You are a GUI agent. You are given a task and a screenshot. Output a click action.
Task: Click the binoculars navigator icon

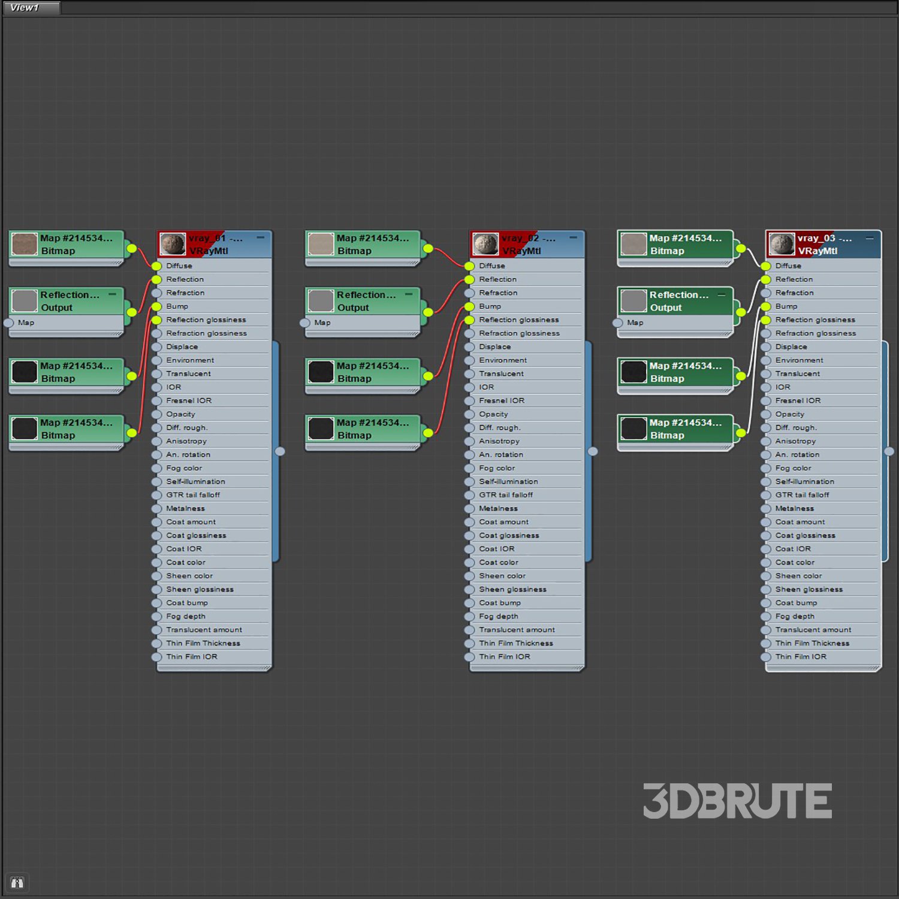17,882
